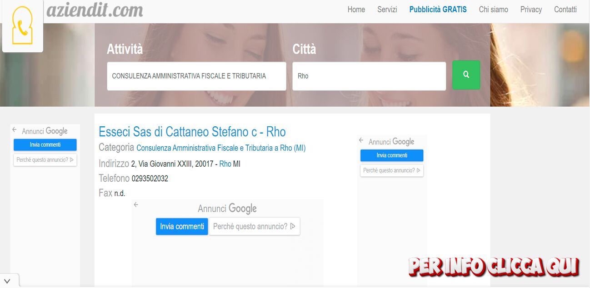Navigate to Chi siamo

pos(493,10)
